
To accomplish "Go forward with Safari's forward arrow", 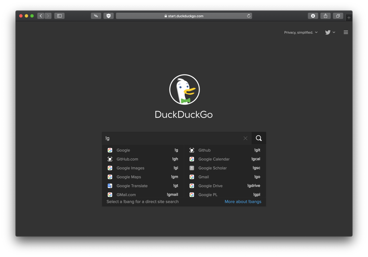I will point(48,16).
